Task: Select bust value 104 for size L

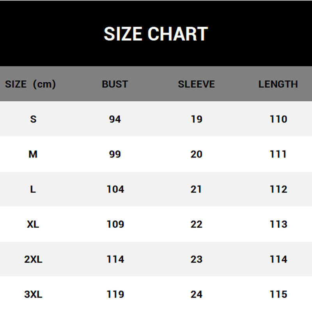Action: (x=115, y=189)
